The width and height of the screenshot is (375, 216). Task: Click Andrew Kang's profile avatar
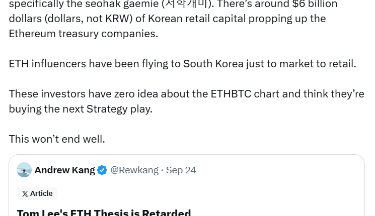click(x=24, y=170)
